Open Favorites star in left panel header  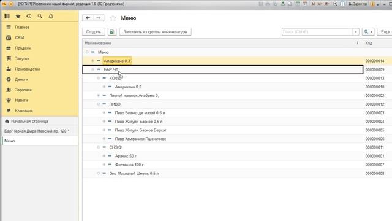pos(18,16)
